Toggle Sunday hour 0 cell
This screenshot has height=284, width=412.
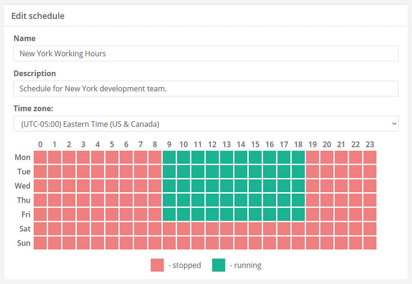coord(40,243)
